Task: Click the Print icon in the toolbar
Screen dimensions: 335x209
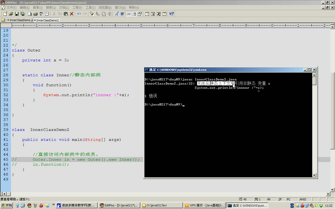Action: [x=36, y=14]
